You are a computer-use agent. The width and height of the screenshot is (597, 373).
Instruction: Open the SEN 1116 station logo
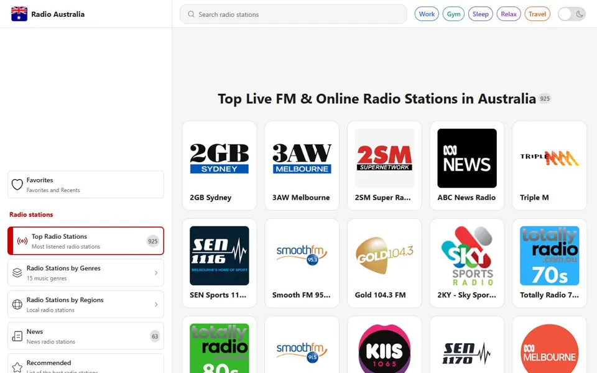[220, 256]
